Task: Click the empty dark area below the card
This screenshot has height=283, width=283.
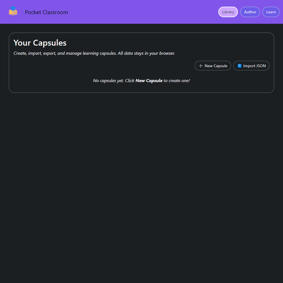Action: click(141, 186)
